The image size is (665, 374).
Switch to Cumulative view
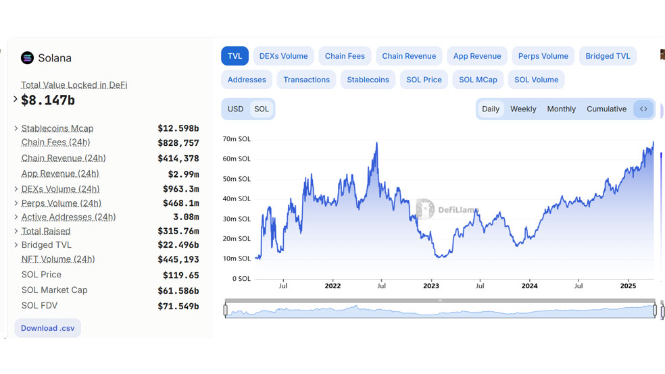coord(606,109)
